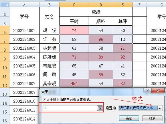Select column E header
This screenshot has height=124, width=166.
[x=123, y=5]
